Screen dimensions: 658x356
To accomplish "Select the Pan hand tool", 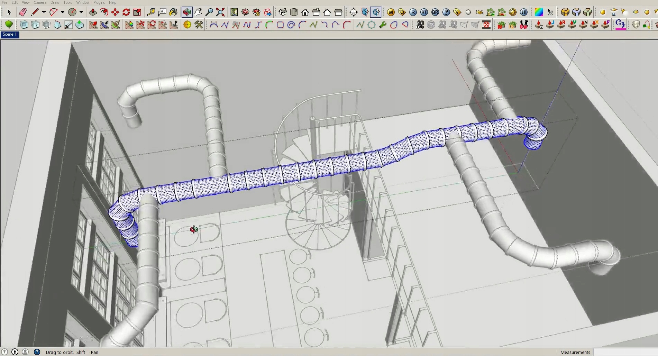I will [x=198, y=12].
